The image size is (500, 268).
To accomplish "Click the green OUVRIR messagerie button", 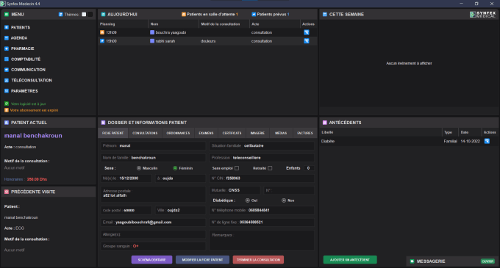I will coord(488,261).
